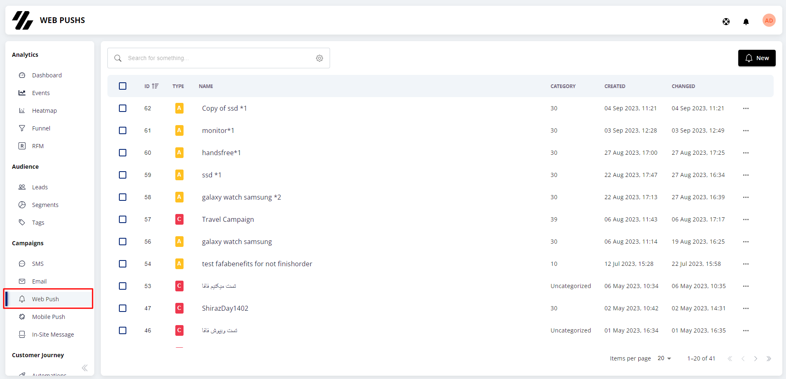Collapse the sidebar with double chevron
Screen dimensions: 786x379
(x=84, y=368)
